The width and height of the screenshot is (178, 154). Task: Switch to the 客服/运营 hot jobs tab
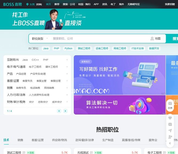38,140
